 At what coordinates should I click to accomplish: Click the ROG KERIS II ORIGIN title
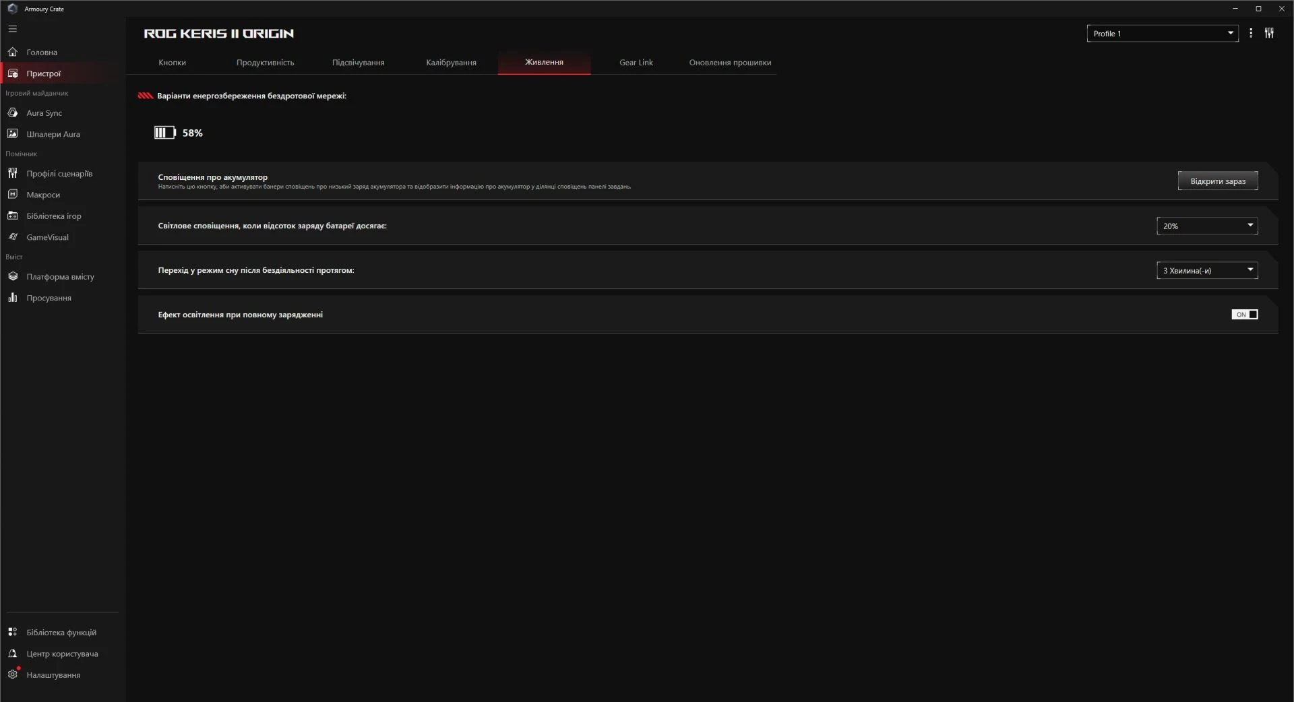click(x=219, y=33)
